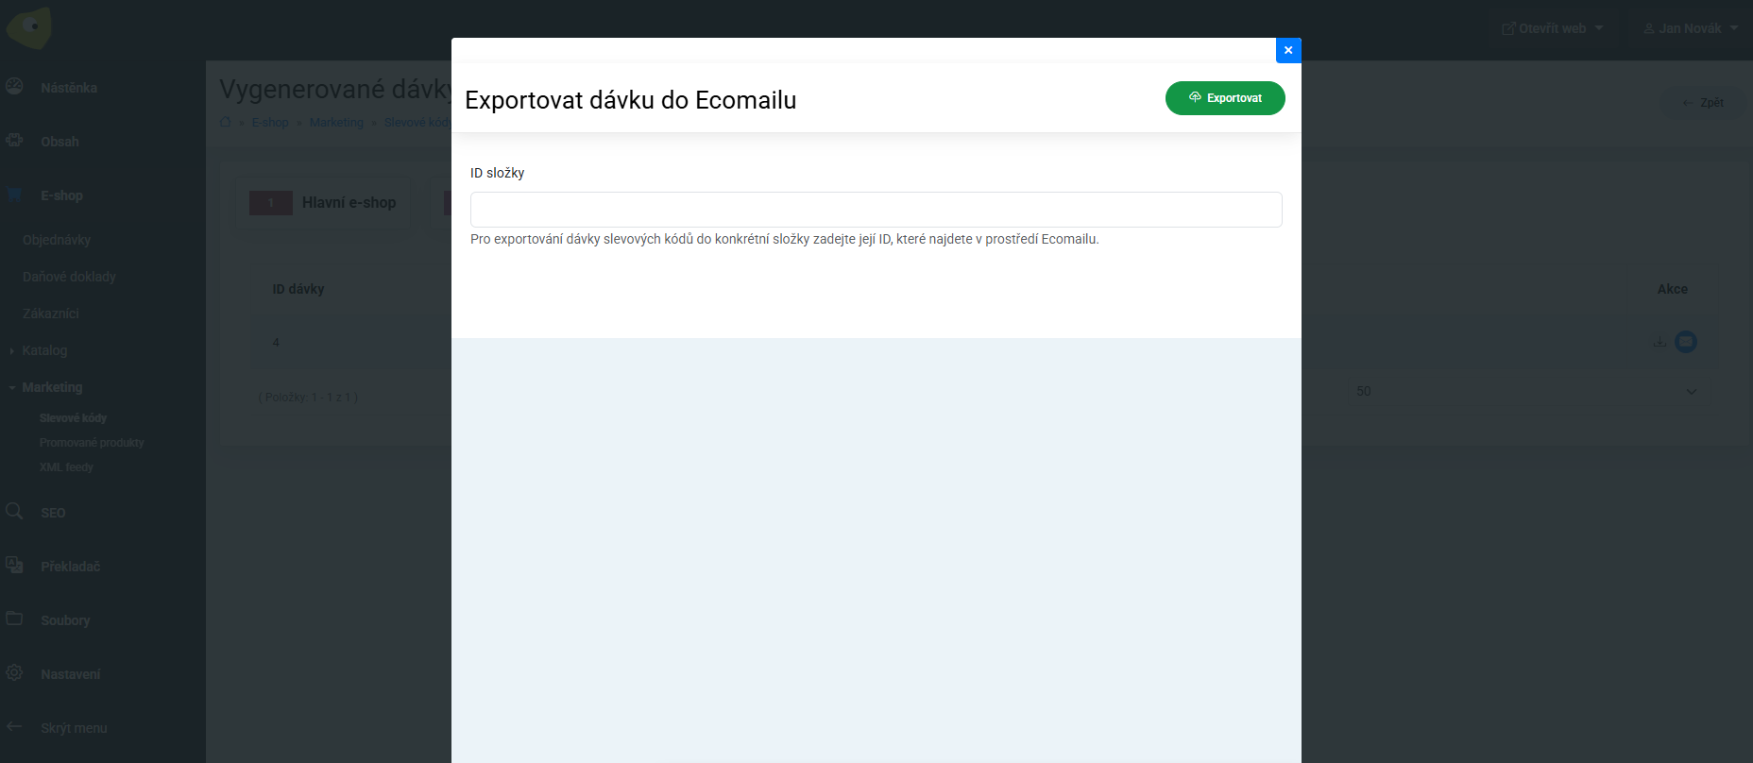Select Promované produkty in the sidebar
The image size is (1753, 763).
tap(92, 443)
